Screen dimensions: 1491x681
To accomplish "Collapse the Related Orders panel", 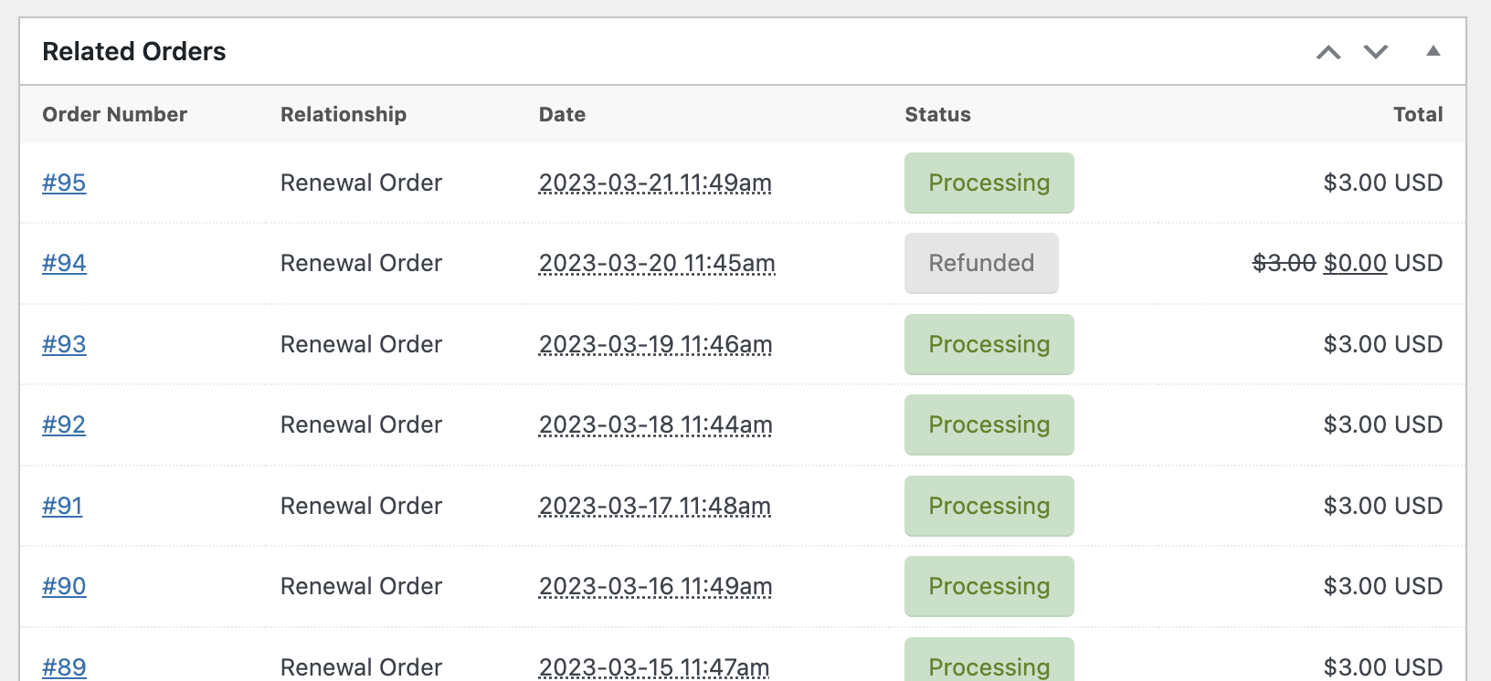I will tap(1433, 51).
